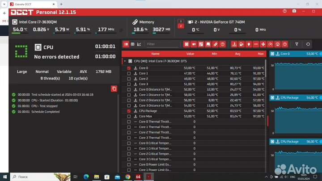Open File Explorer from the taskbar

pyautogui.click(x=97, y=177)
